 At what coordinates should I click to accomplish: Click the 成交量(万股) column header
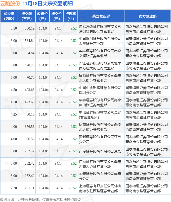pos(9,16)
